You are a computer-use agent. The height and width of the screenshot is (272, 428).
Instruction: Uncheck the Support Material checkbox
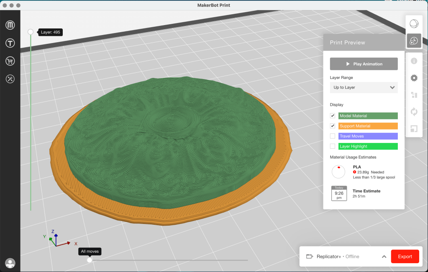point(333,126)
